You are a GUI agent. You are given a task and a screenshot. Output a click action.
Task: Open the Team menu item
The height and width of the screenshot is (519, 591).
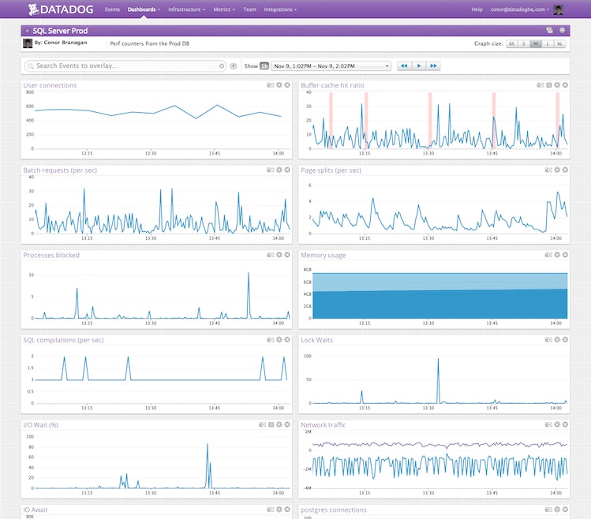tap(249, 9)
